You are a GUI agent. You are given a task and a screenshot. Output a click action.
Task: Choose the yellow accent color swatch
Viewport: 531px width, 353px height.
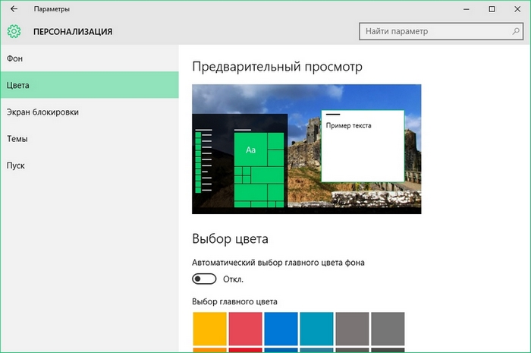210,328
